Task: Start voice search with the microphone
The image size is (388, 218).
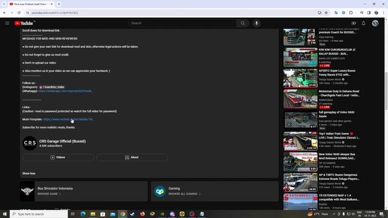Action: click(256, 23)
